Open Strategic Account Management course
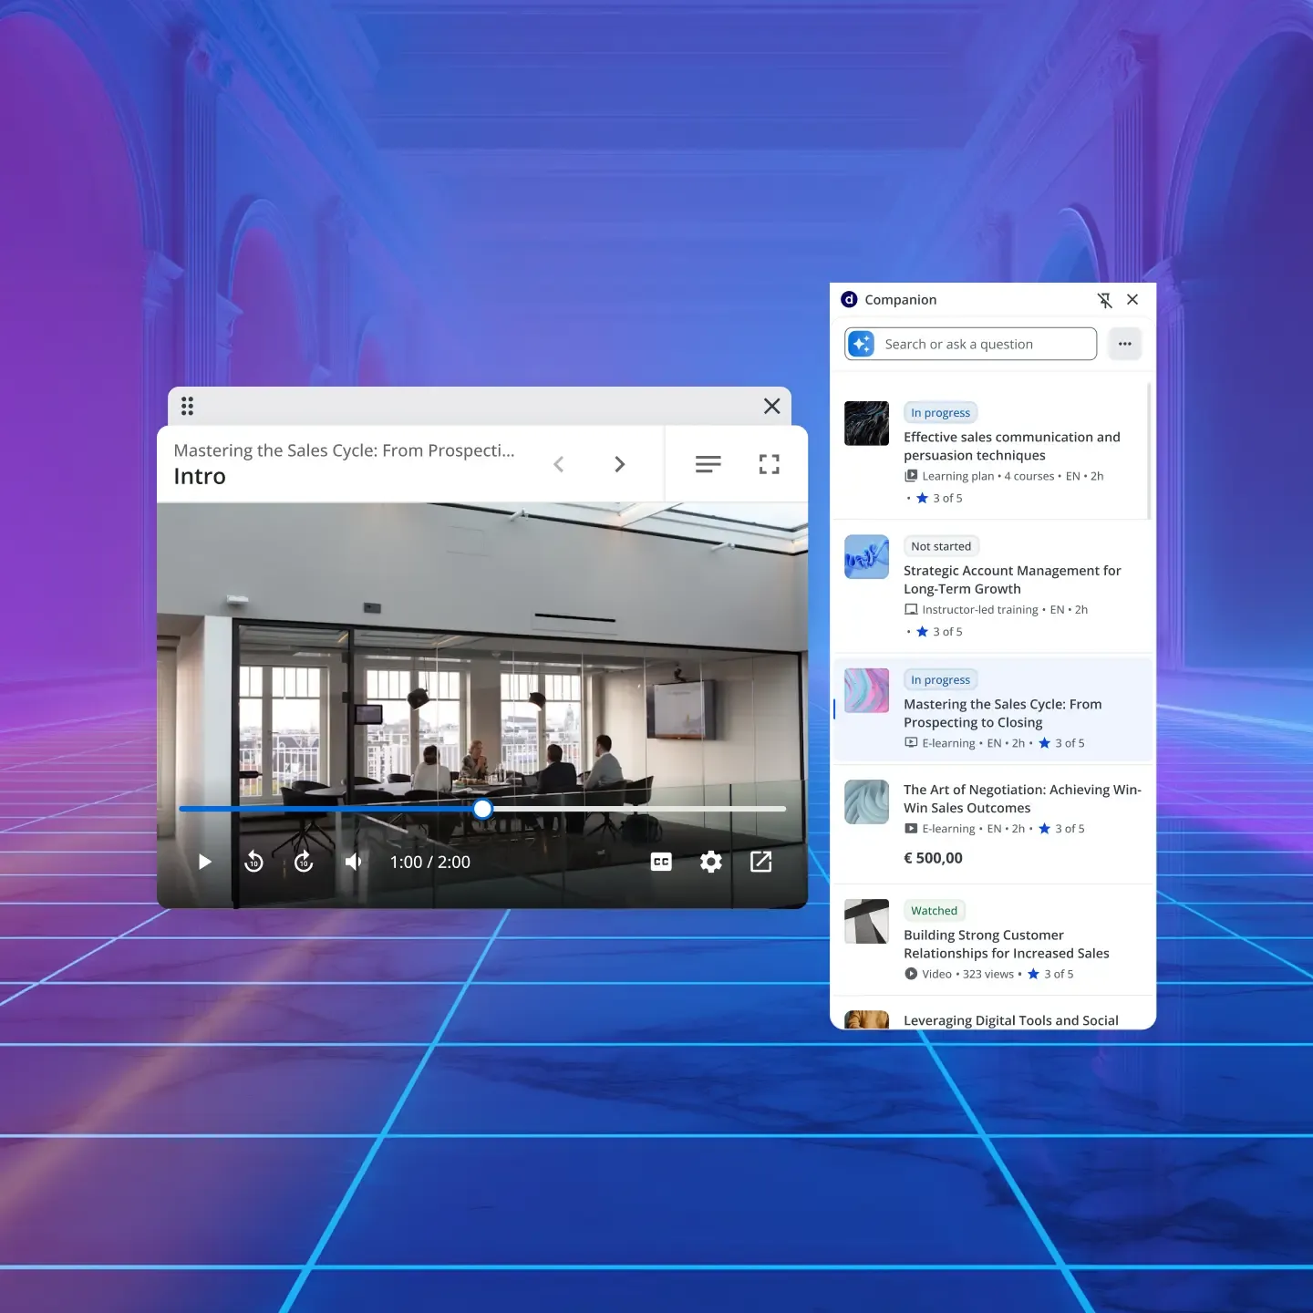Viewport: 1313px width, 1313px height. coord(1011,579)
